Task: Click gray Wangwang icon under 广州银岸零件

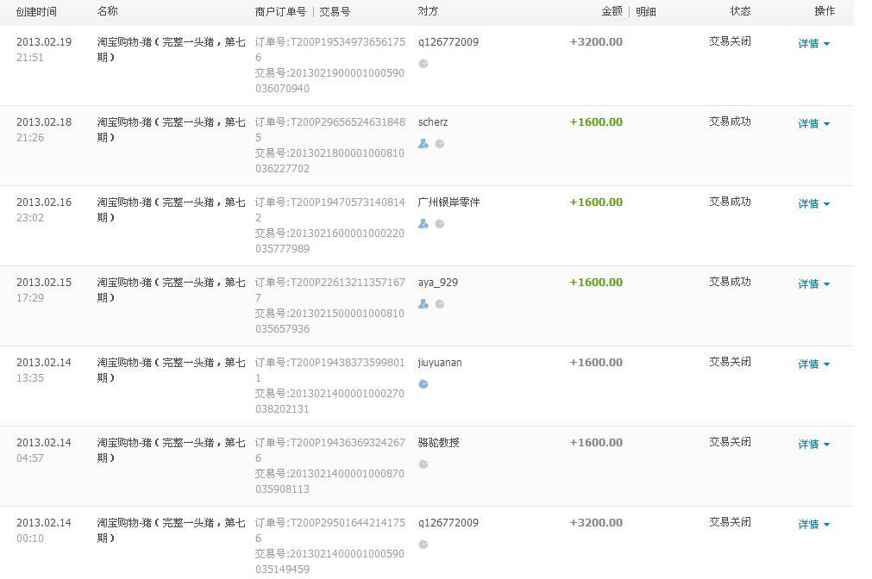Action: click(440, 224)
